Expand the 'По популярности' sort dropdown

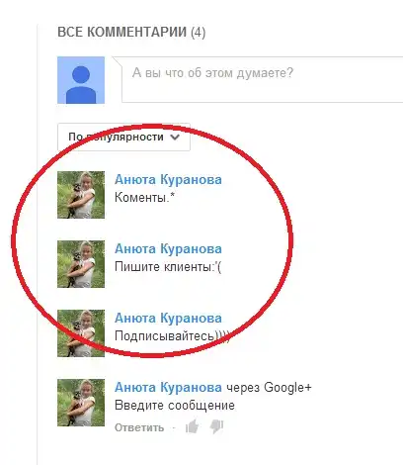tap(123, 138)
